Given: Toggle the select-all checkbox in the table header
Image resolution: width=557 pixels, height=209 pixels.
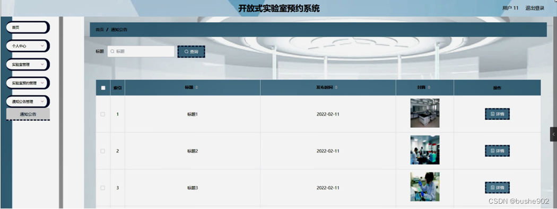Looking at the screenshot, I should [x=103, y=88].
